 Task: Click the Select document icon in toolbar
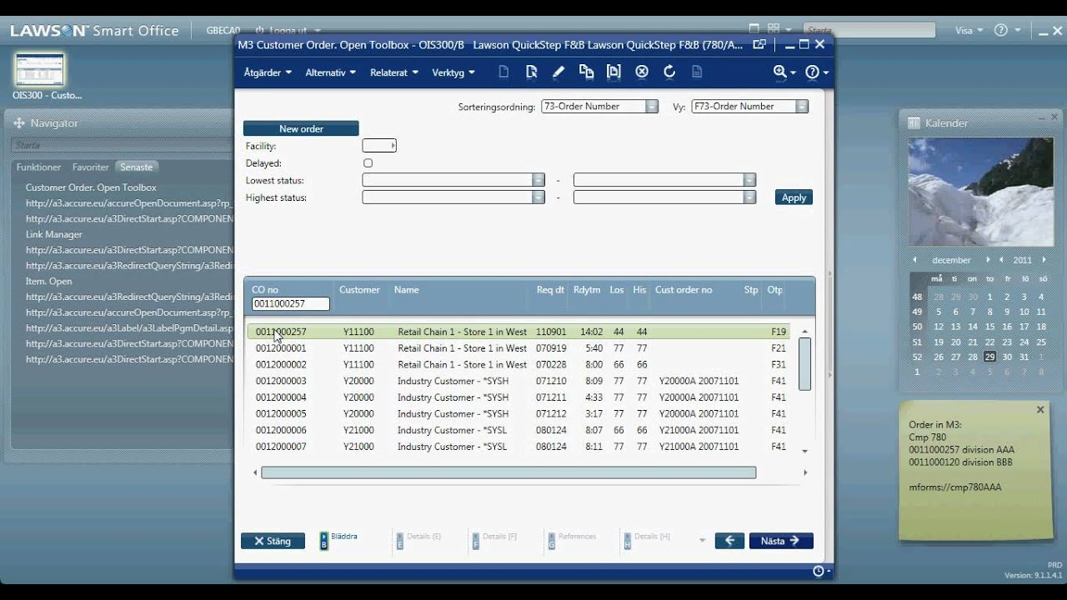coord(531,72)
